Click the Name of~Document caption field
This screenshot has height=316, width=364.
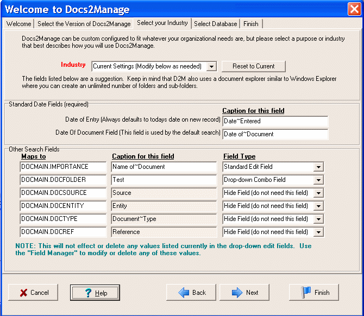click(164, 167)
